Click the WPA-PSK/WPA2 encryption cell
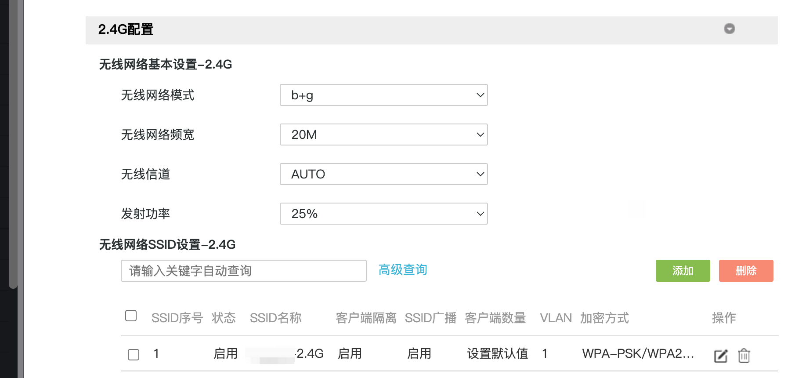The height and width of the screenshot is (378, 795). (638, 354)
